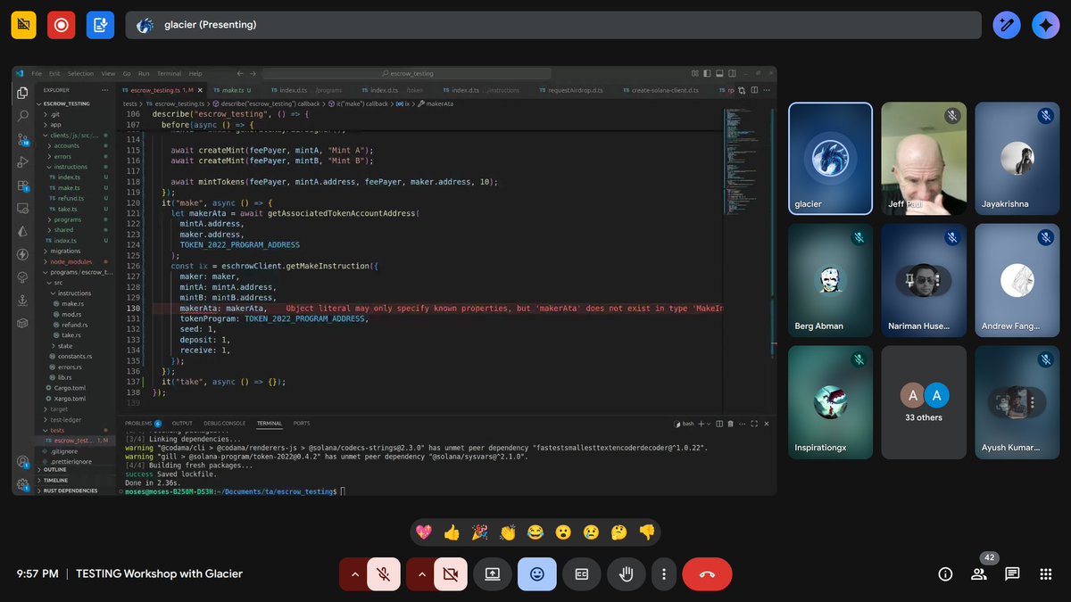Click the red recording indicator icon
The image size is (1071, 602).
pyautogui.click(x=62, y=25)
